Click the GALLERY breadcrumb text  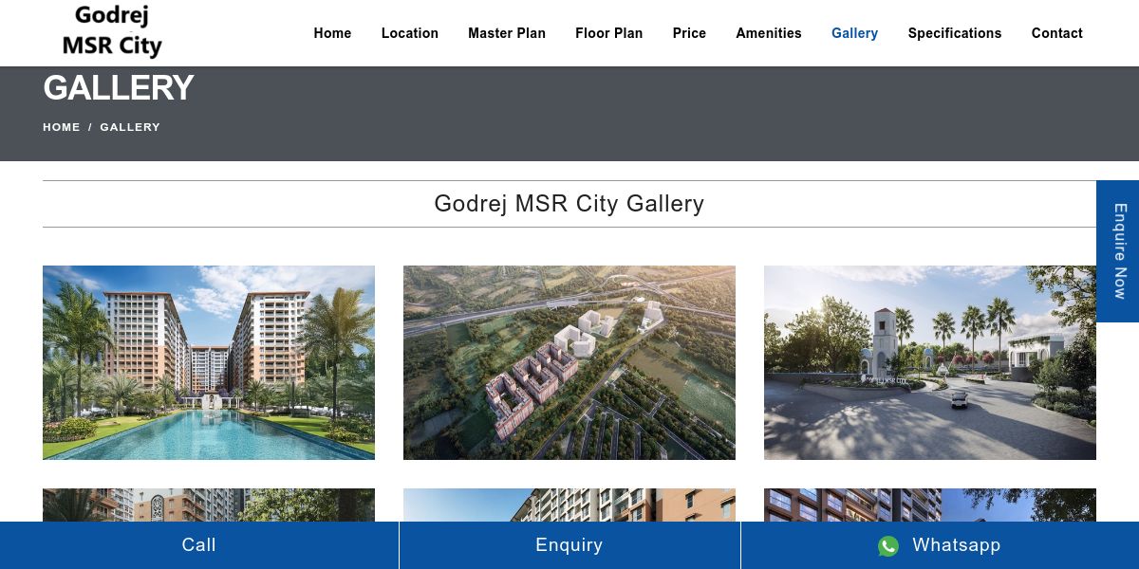click(130, 127)
